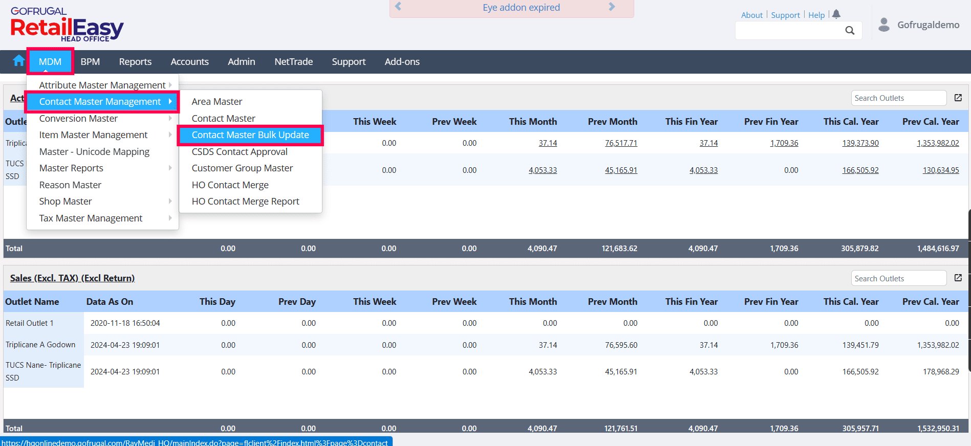Expand Item Master Management submenu
Screen dimensions: 971x446
click(x=102, y=135)
